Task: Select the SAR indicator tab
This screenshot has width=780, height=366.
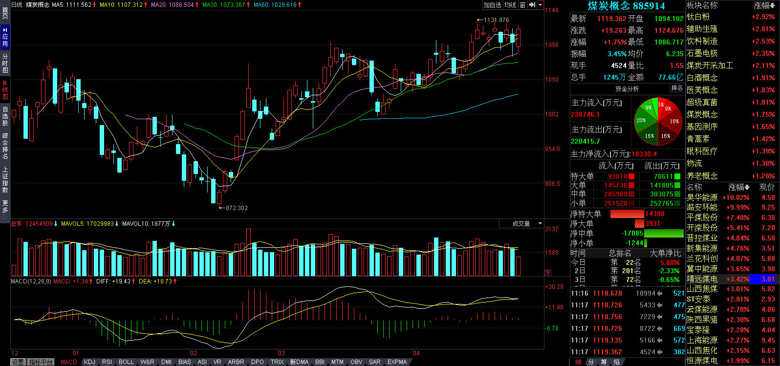Action: 375,362
